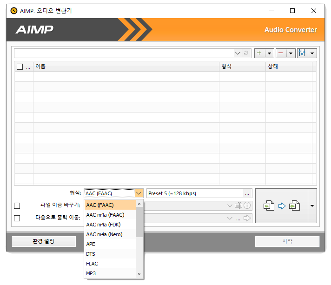
Task: Select AAC m4a (Nero) format
Action: point(110,234)
